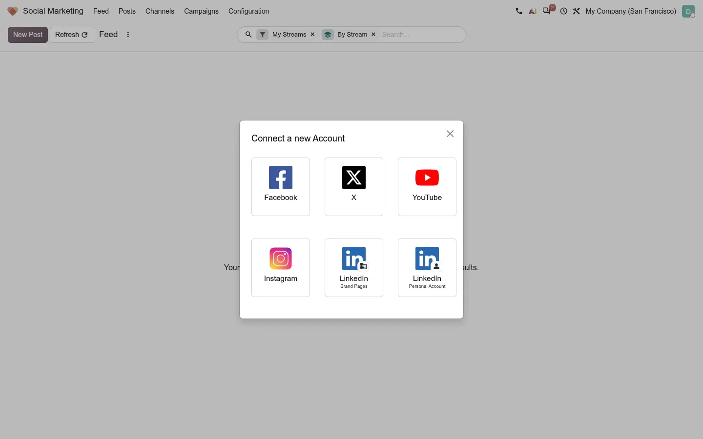Connect an X account
Viewport: 703px width, 439px height.
[x=354, y=187]
